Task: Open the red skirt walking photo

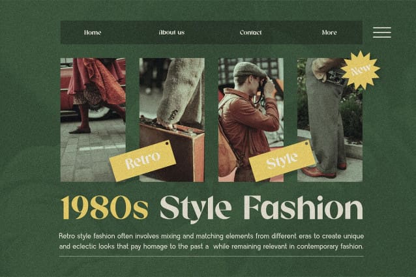Action: coord(93,120)
